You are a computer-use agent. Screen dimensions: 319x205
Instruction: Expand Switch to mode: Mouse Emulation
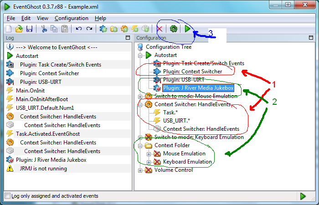click(140, 97)
